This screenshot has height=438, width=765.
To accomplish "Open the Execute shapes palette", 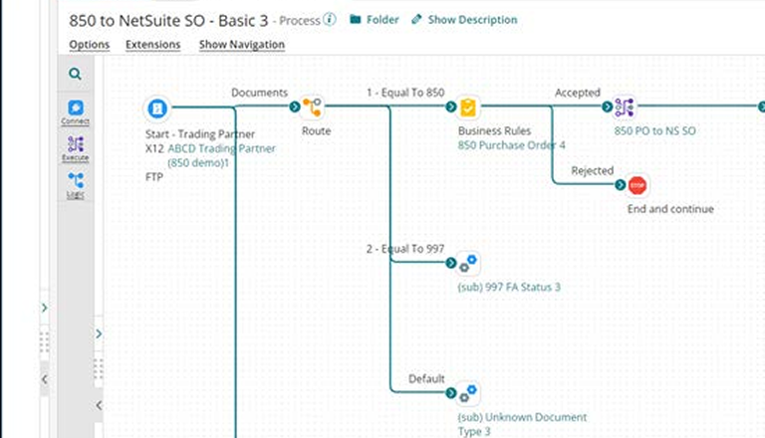I will (76, 148).
